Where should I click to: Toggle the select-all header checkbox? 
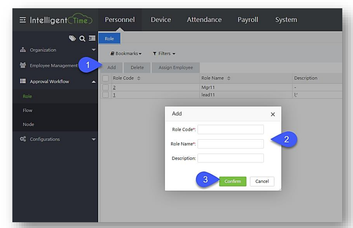tap(106, 78)
